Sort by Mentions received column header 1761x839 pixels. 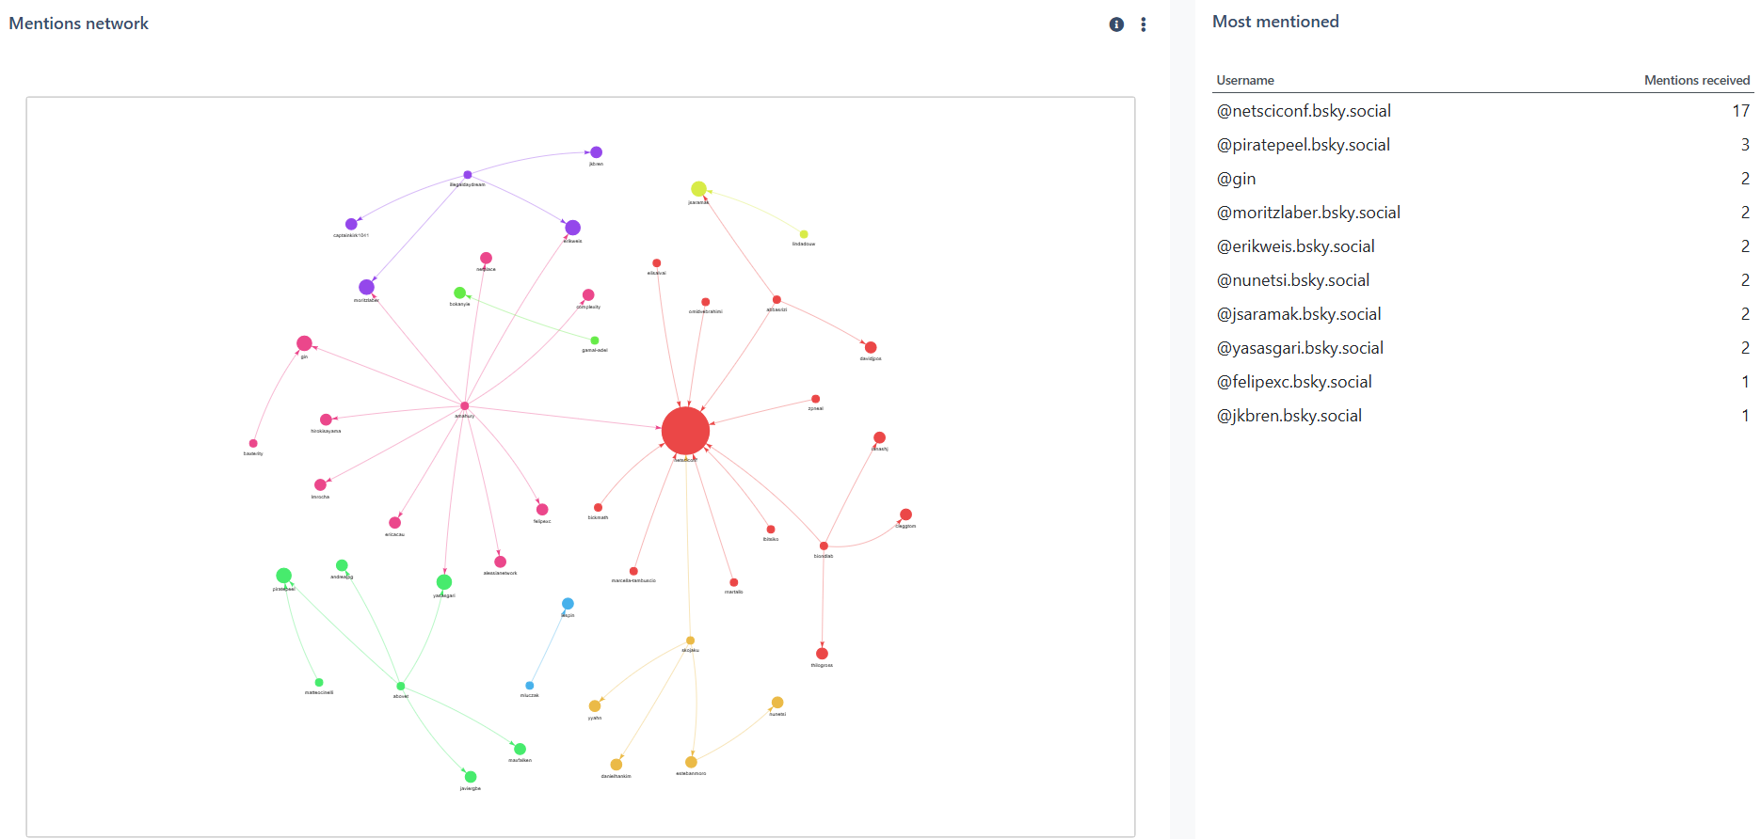tap(1696, 80)
